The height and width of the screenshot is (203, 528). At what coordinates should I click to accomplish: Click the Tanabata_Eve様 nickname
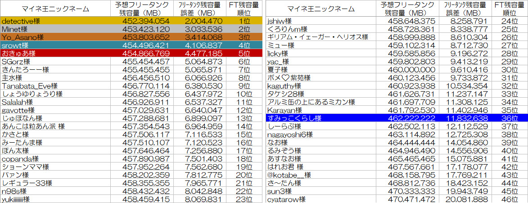point(30,86)
